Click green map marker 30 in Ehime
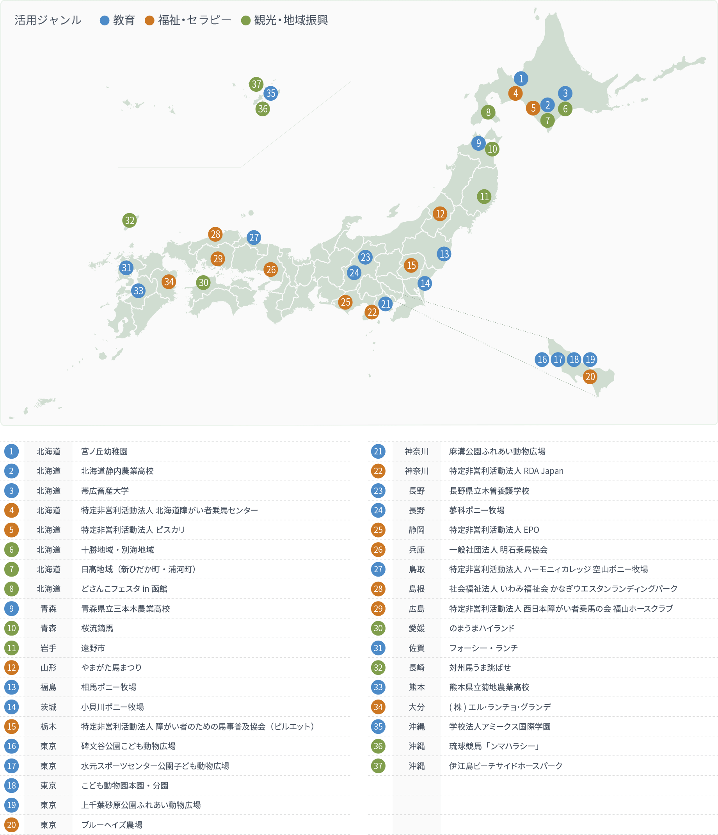Viewport: 718px width, 835px height. click(x=203, y=283)
